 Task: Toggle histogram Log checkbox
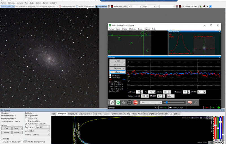(x=201, y=118)
